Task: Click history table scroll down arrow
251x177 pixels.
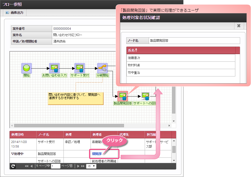Action: tap(174, 160)
